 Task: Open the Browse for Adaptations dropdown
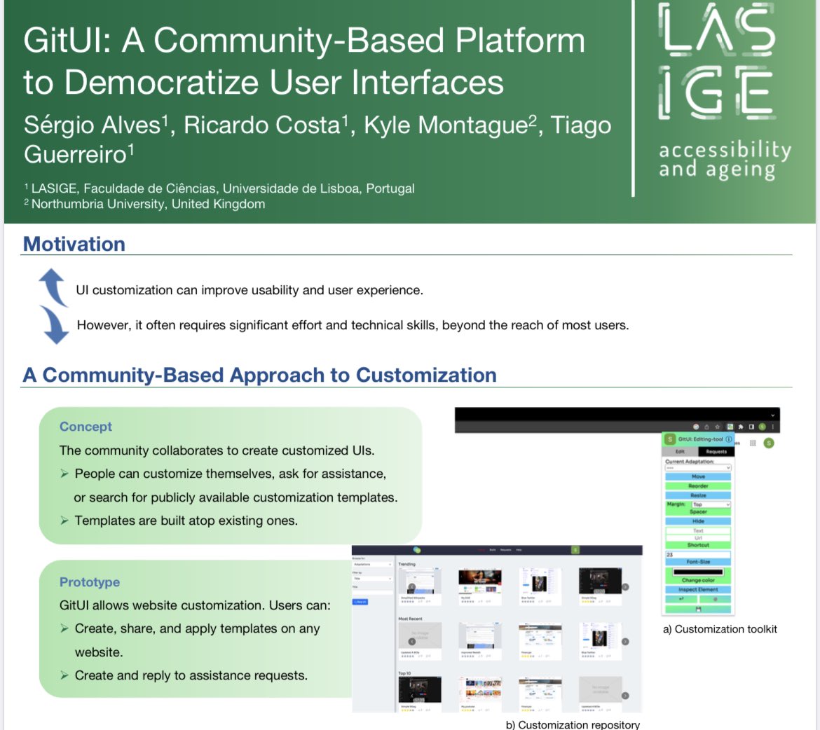(x=372, y=564)
